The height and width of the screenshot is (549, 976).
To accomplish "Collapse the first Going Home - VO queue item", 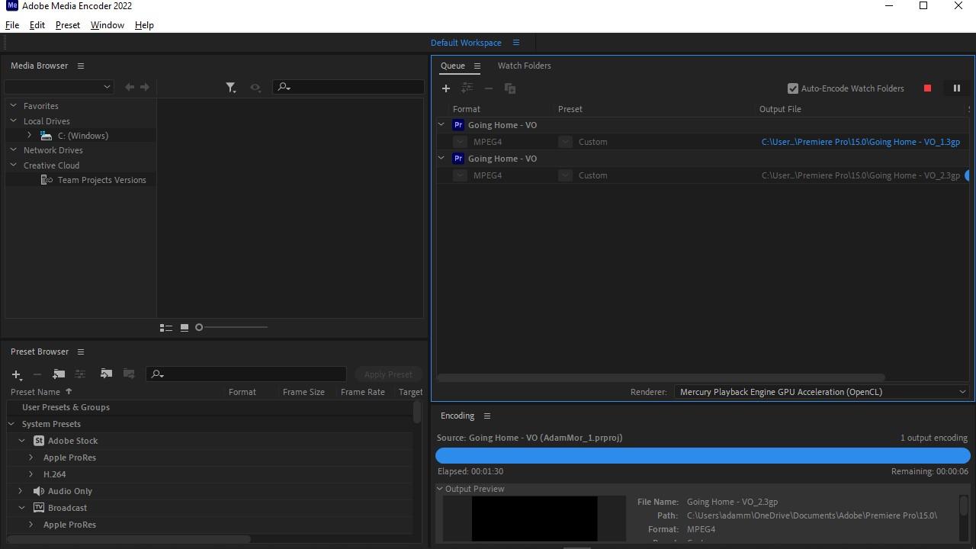I will [x=441, y=124].
